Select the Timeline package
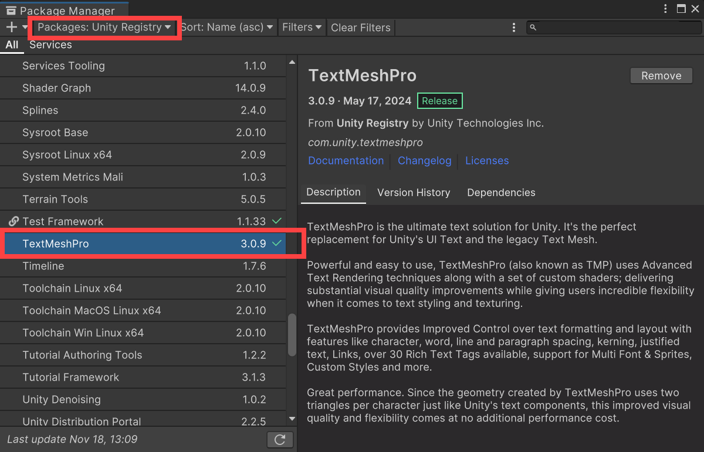Image resolution: width=704 pixels, height=452 pixels. click(x=143, y=266)
